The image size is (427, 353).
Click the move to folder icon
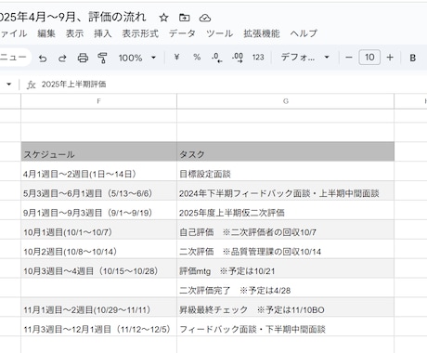[x=185, y=18]
